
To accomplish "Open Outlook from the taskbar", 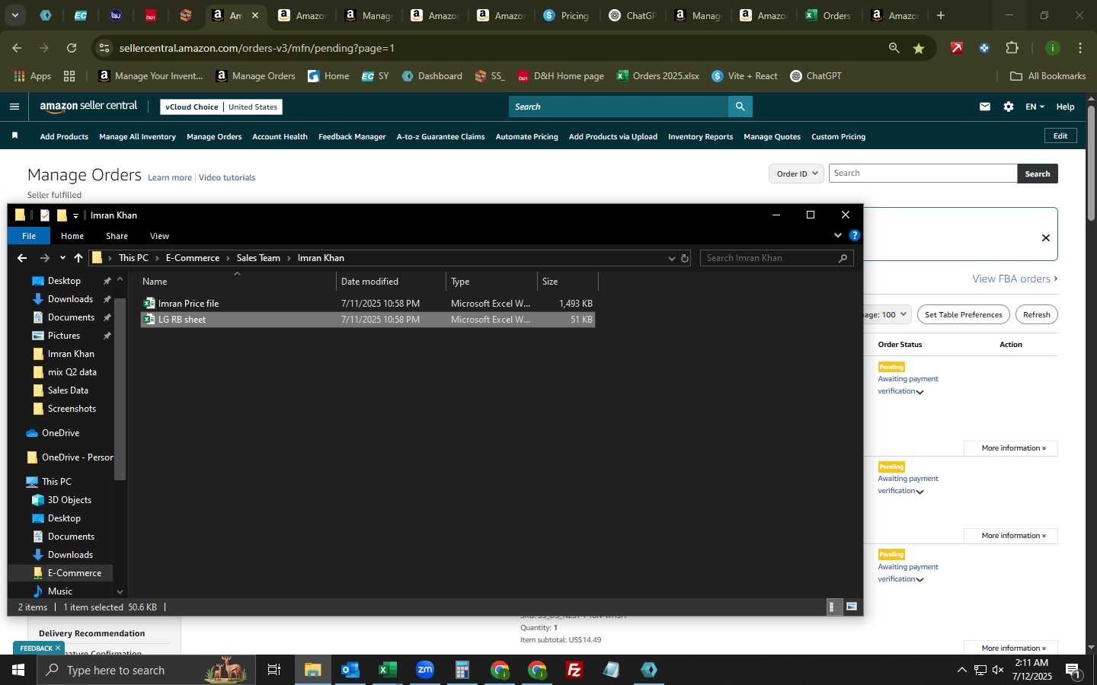I will click(x=350, y=670).
